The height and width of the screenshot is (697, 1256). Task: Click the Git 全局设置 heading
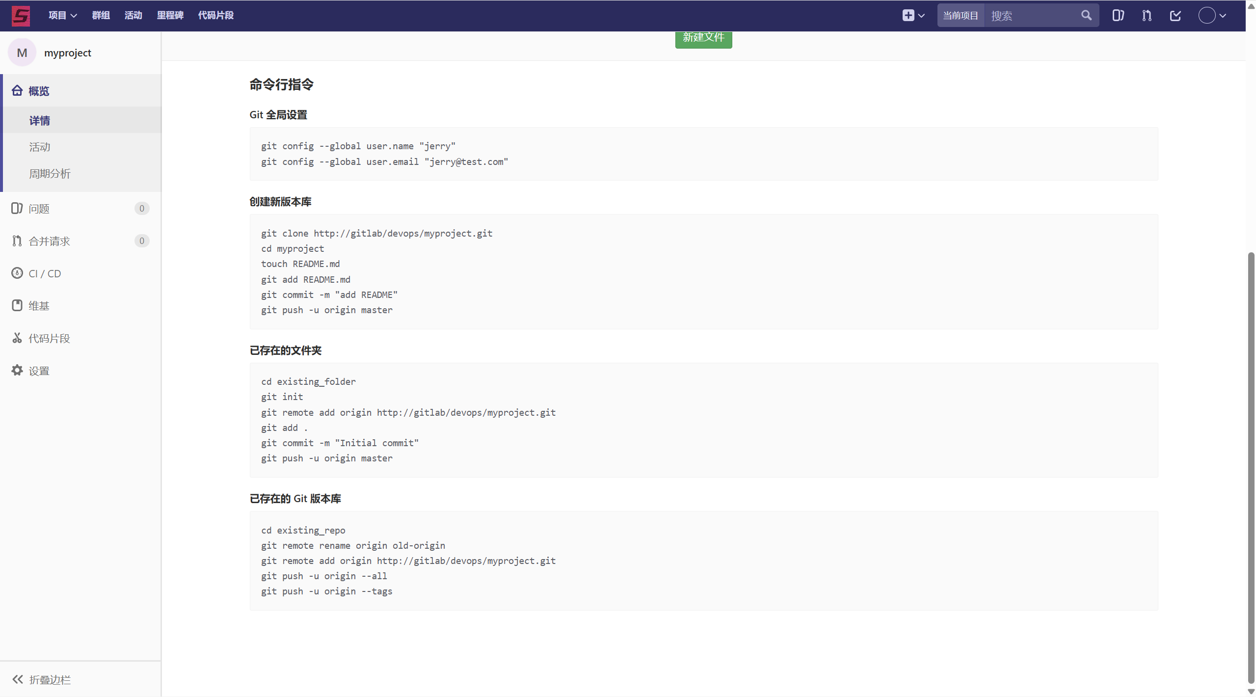tap(278, 115)
